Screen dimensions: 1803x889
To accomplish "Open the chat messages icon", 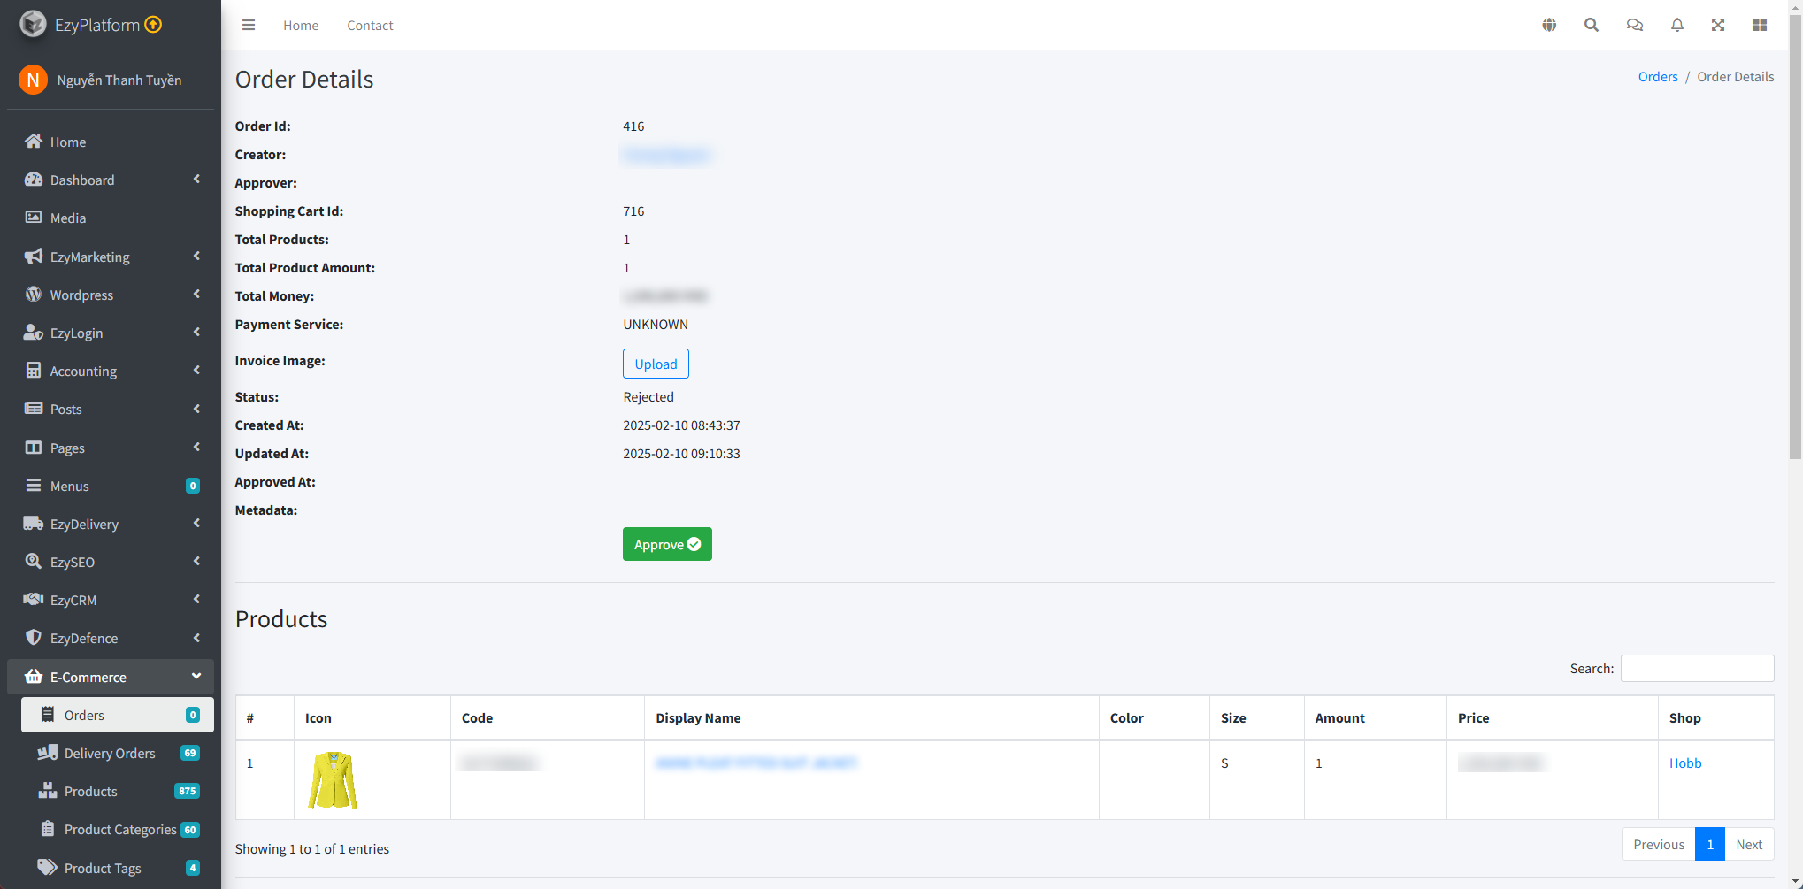I will coord(1635,25).
